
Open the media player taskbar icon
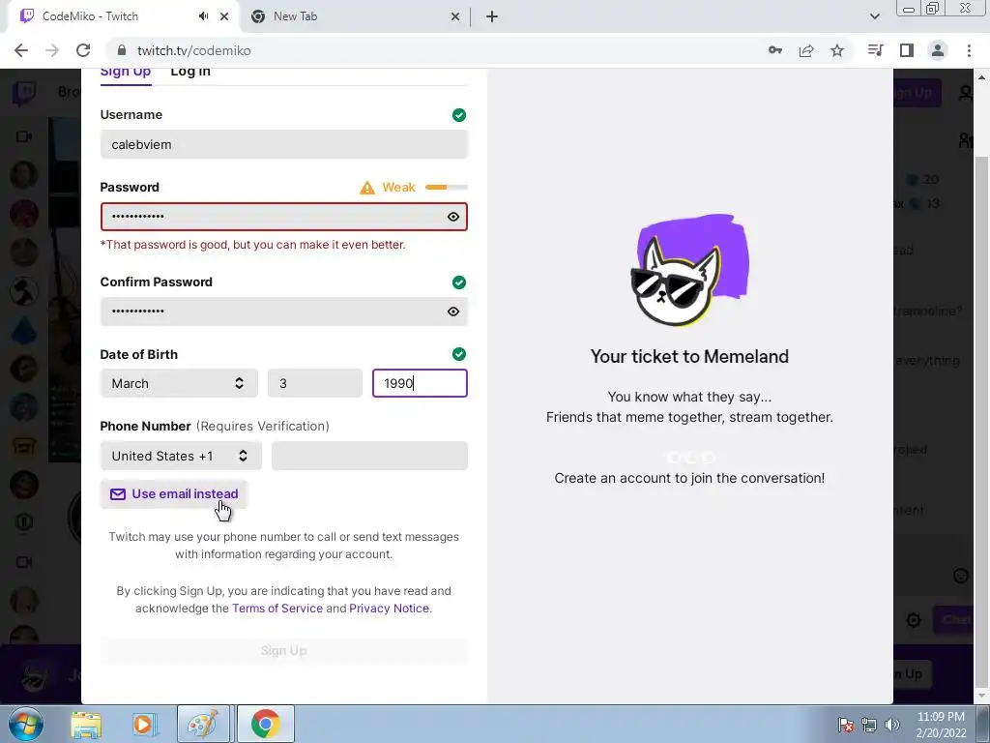[x=144, y=724]
